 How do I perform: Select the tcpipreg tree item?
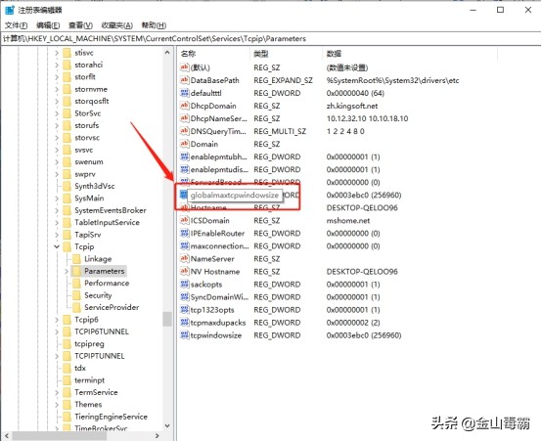pos(89,344)
